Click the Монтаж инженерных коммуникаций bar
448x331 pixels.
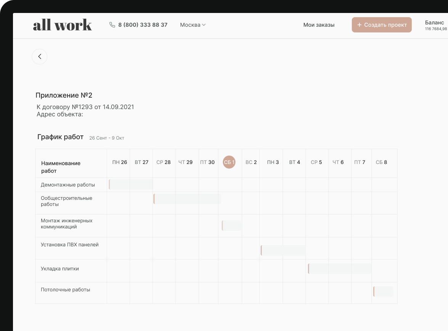(232, 225)
